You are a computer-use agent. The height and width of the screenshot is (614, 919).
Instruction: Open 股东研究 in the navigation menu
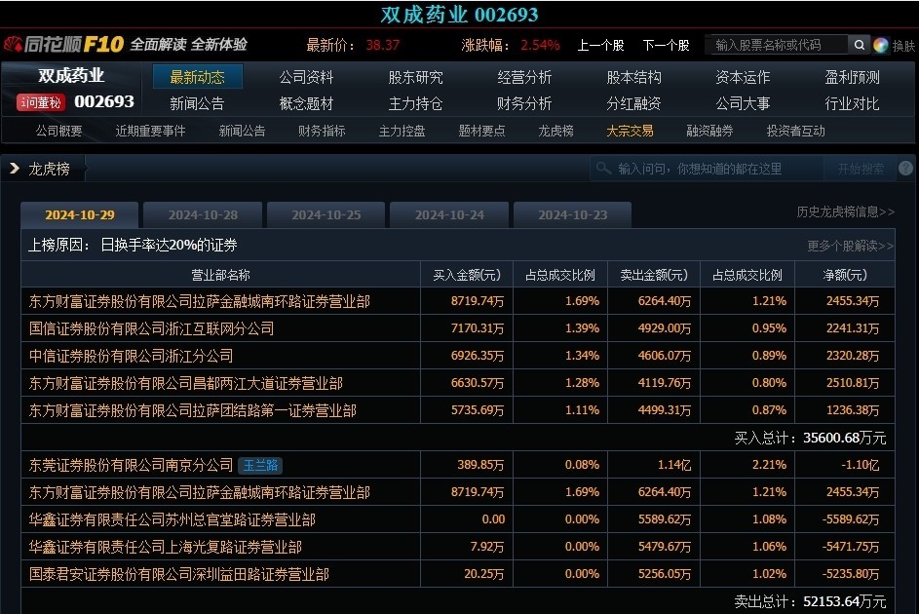415,77
